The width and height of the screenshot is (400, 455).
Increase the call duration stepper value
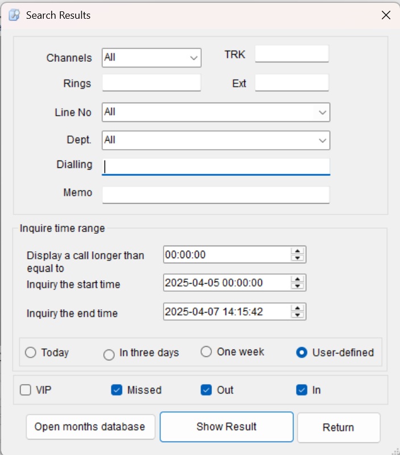coord(297,251)
